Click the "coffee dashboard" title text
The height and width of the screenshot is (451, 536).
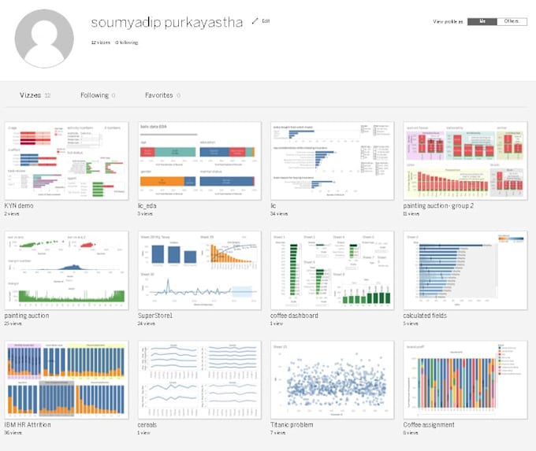(294, 316)
